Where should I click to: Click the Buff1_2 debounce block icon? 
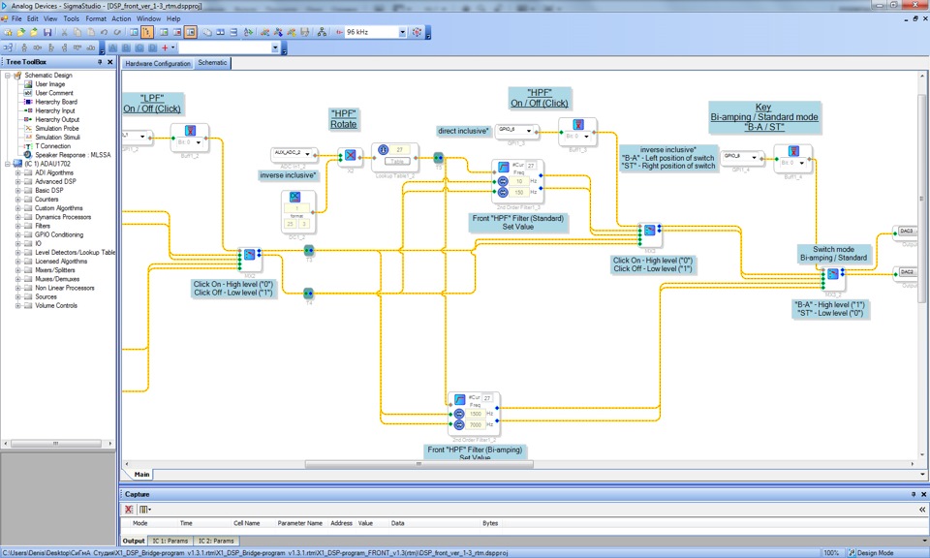pos(190,131)
